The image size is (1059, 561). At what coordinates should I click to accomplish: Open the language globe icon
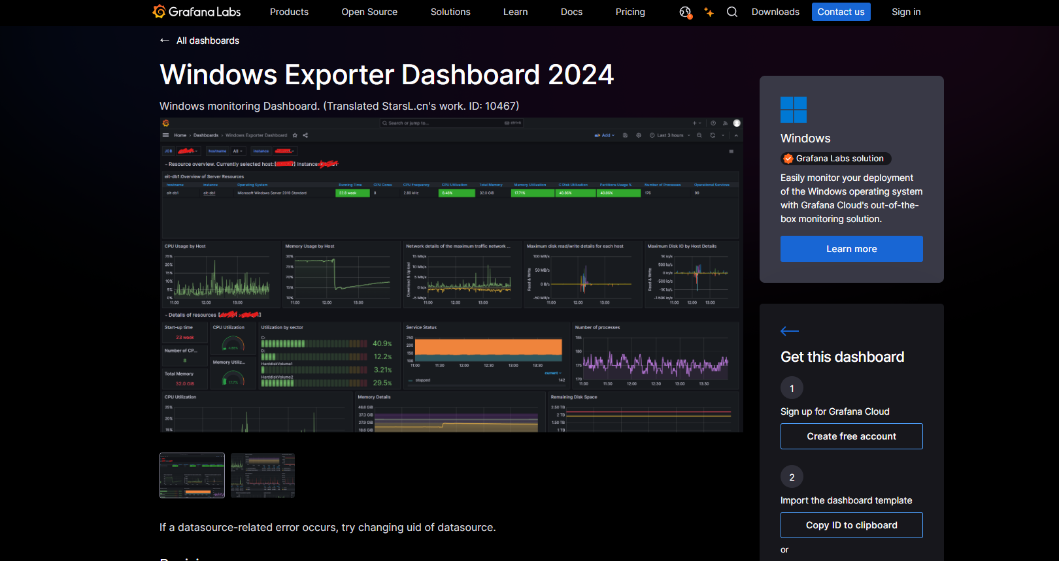(x=685, y=12)
